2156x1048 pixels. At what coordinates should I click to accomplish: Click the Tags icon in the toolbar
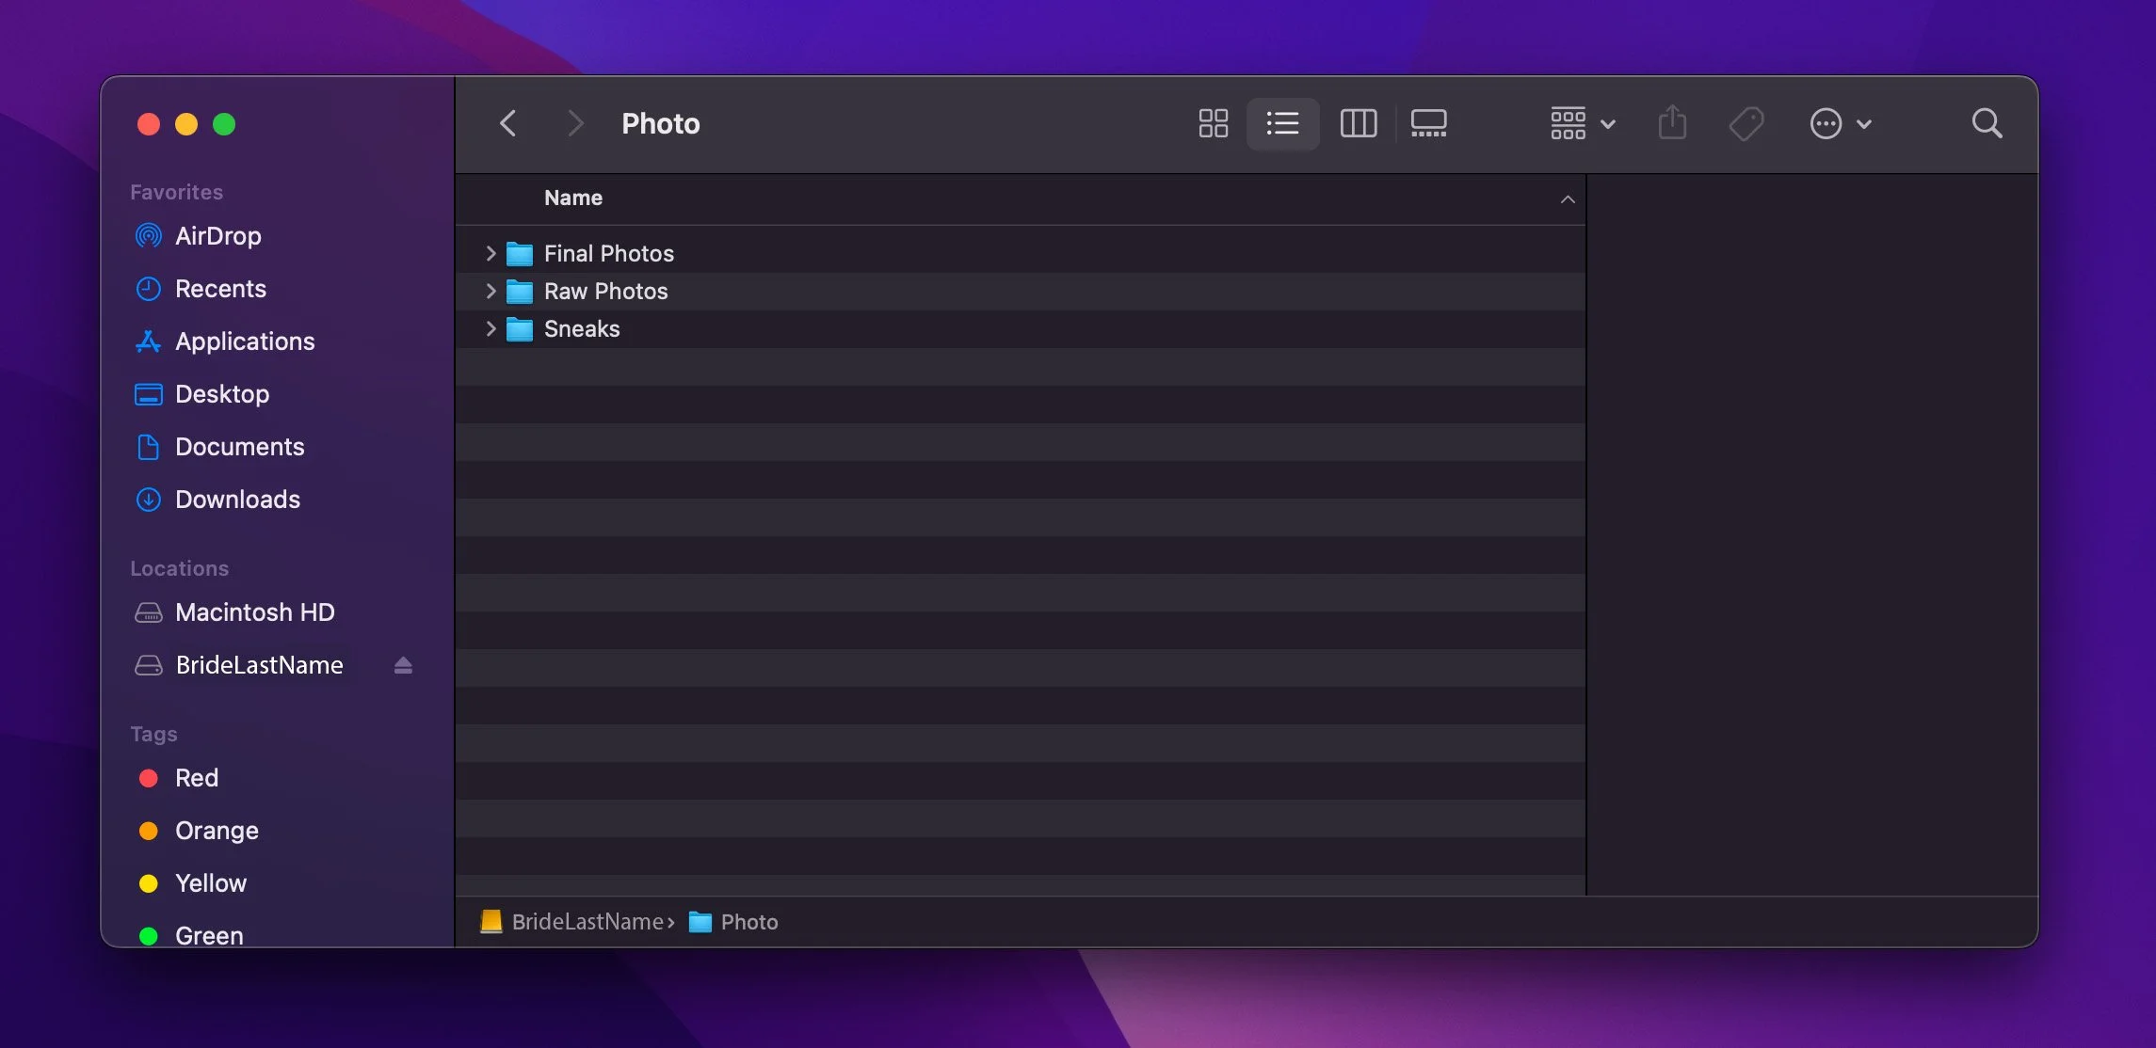tap(1746, 123)
